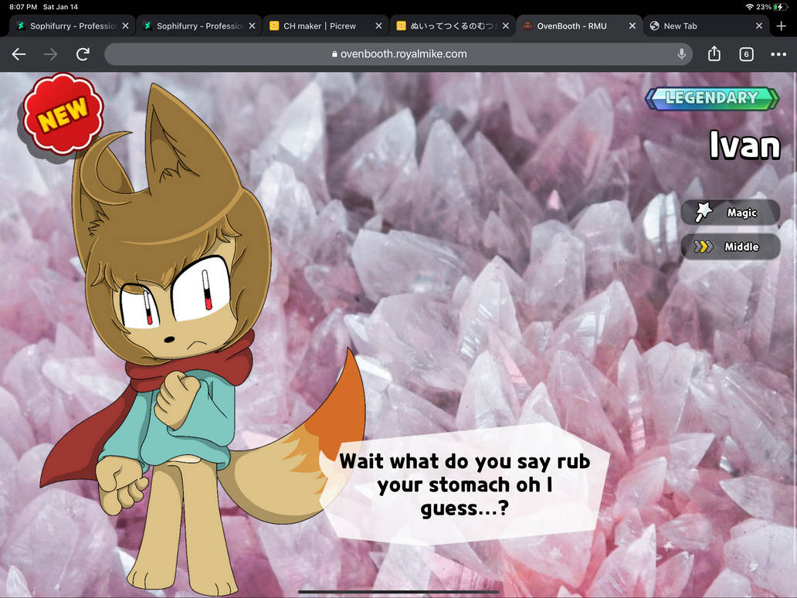This screenshot has width=797, height=598.
Task: Show the tab switcher with 6 tabs
Action: coord(746,54)
